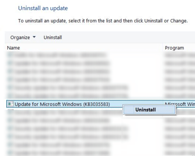Click icon of second blurred row under Name header
Viewport: 195px width, 156px height.
coord(10,63)
